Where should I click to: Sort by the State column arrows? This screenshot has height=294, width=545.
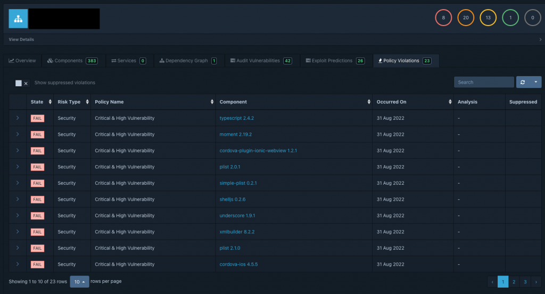coord(50,102)
